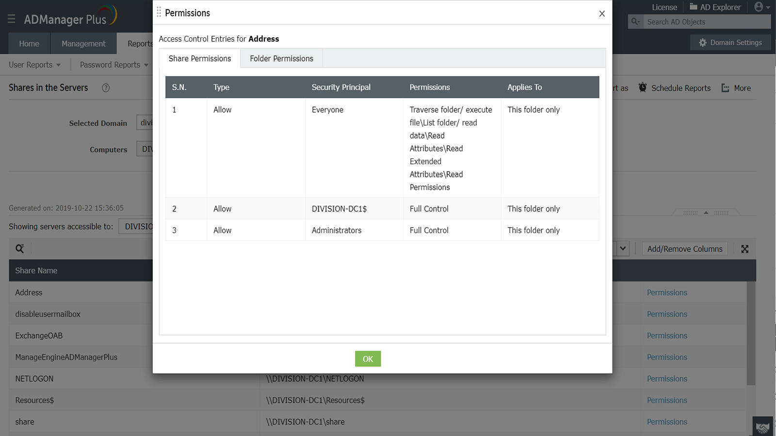The width and height of the screenshot is (776, 436).
Task: Click the help icon beside Shares in the Servers
Action: coord(106,88)
